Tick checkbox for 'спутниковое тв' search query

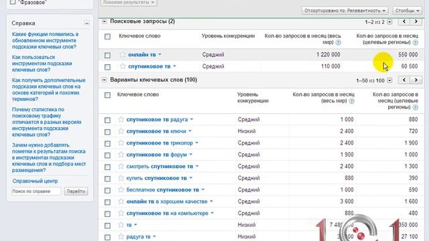tap(107, 67)
